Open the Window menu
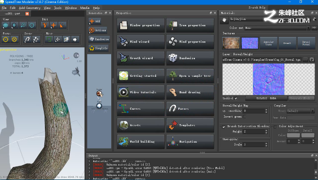Image resolution: width=318 pixels, height=180 pixels. point(71,8)
